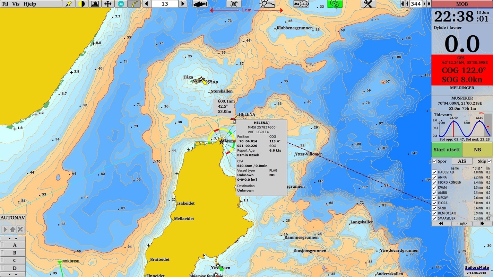The image size is (493, 277).
Task: Go to next AIS list page
Action: click(x=482, y=224)
